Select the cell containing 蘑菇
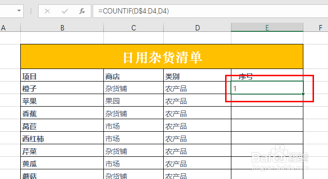The width and height of the screenshot is (328, 179). click(x=62, y=174)
